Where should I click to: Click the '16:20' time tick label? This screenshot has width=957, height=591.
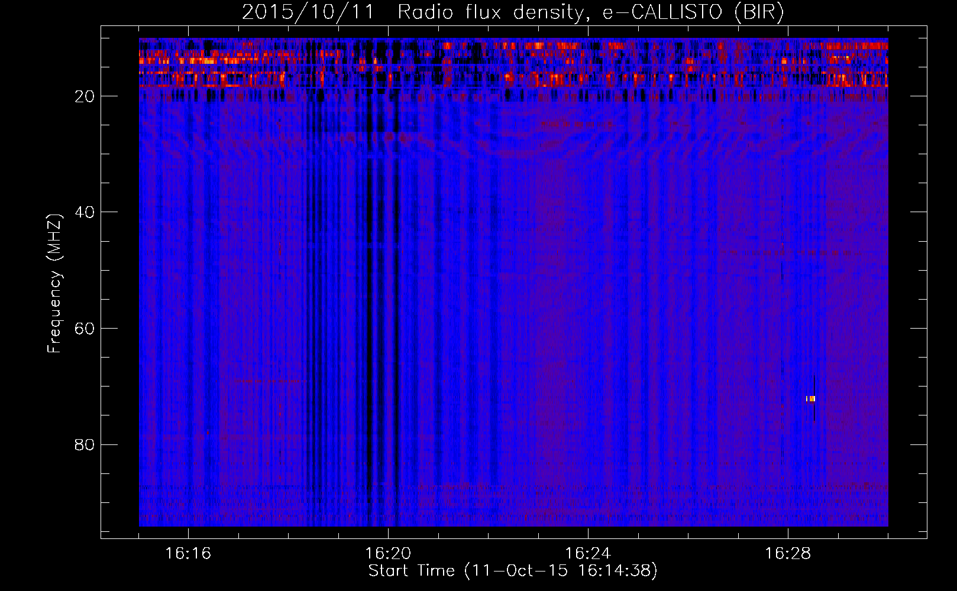pyautogui.click(x=388, y=554)
